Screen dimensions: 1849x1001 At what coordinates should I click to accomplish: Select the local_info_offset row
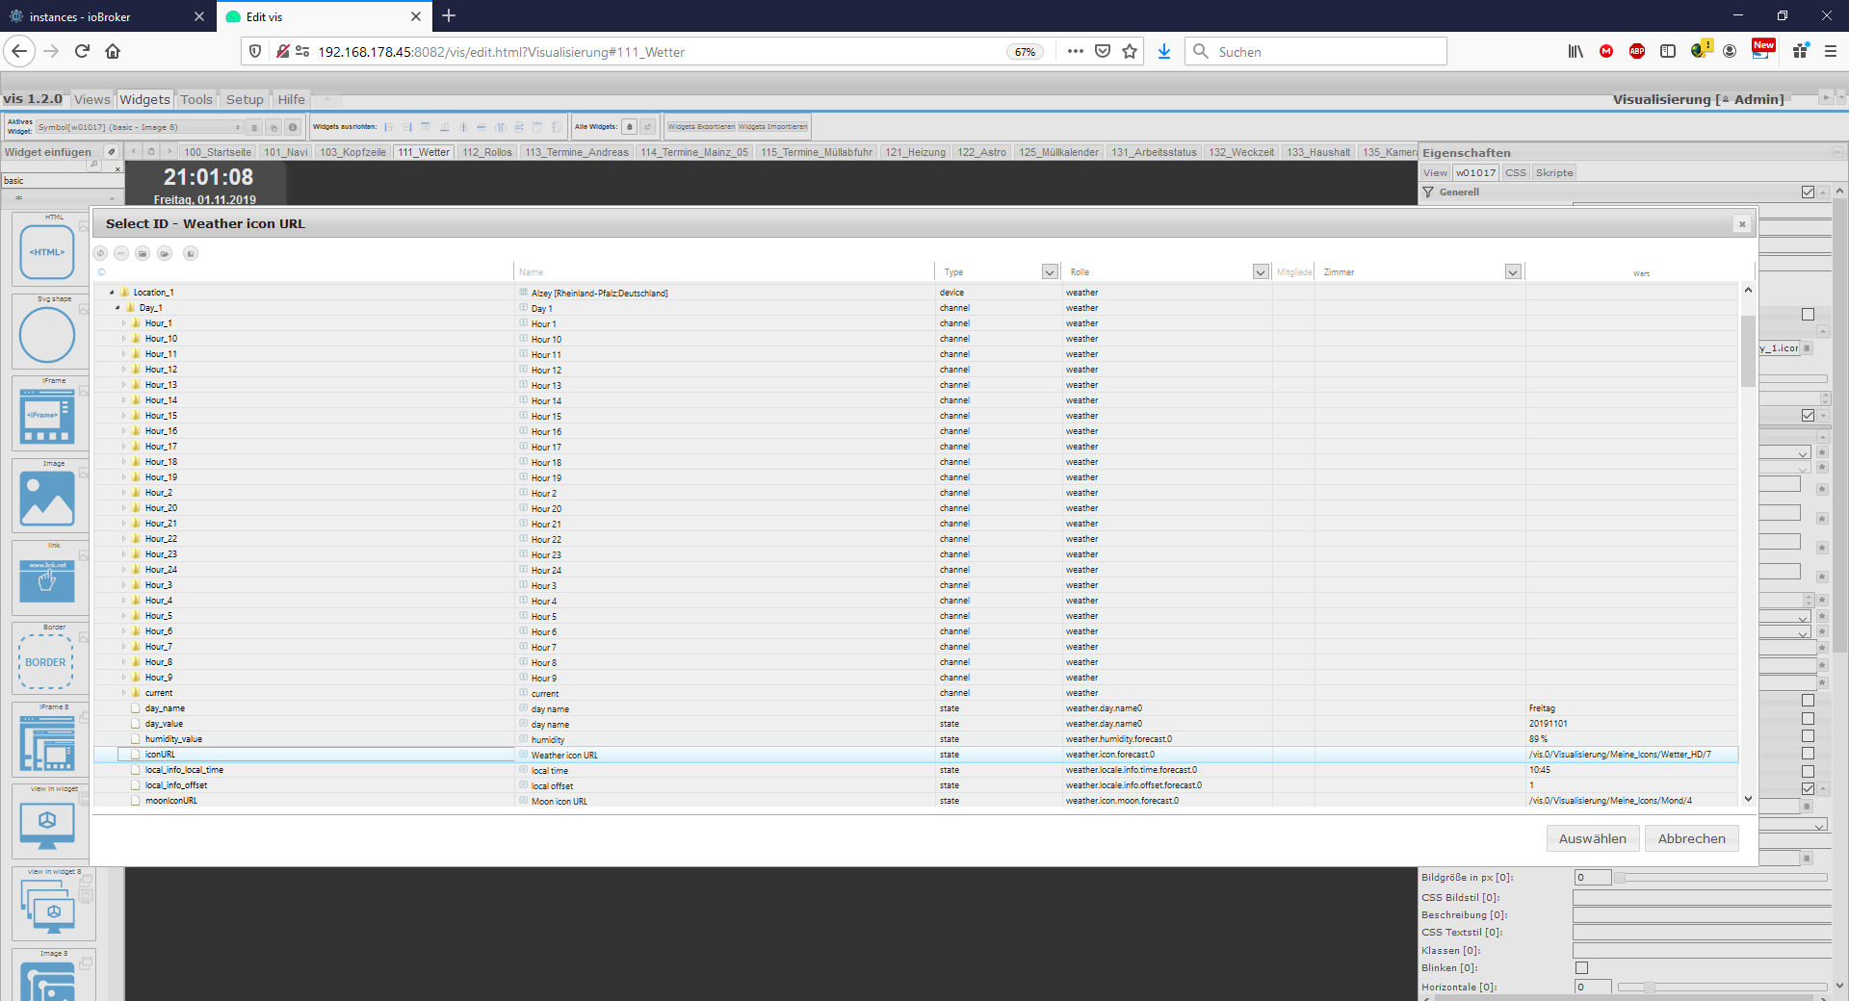(x=916, y=785)
